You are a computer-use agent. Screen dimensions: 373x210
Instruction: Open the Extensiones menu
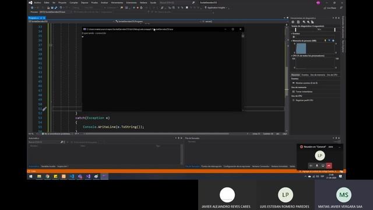(x=131, y=2)
